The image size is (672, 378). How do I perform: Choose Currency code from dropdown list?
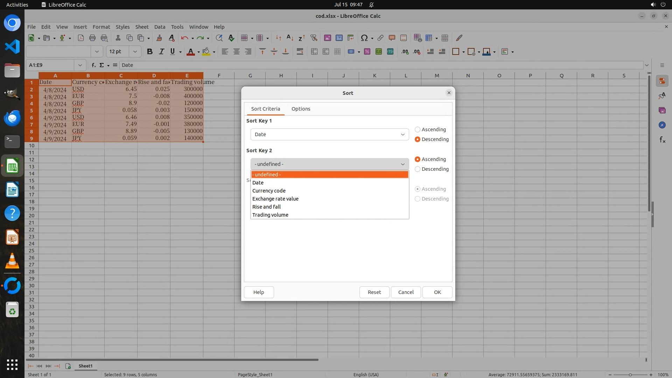tap(269, 191)
